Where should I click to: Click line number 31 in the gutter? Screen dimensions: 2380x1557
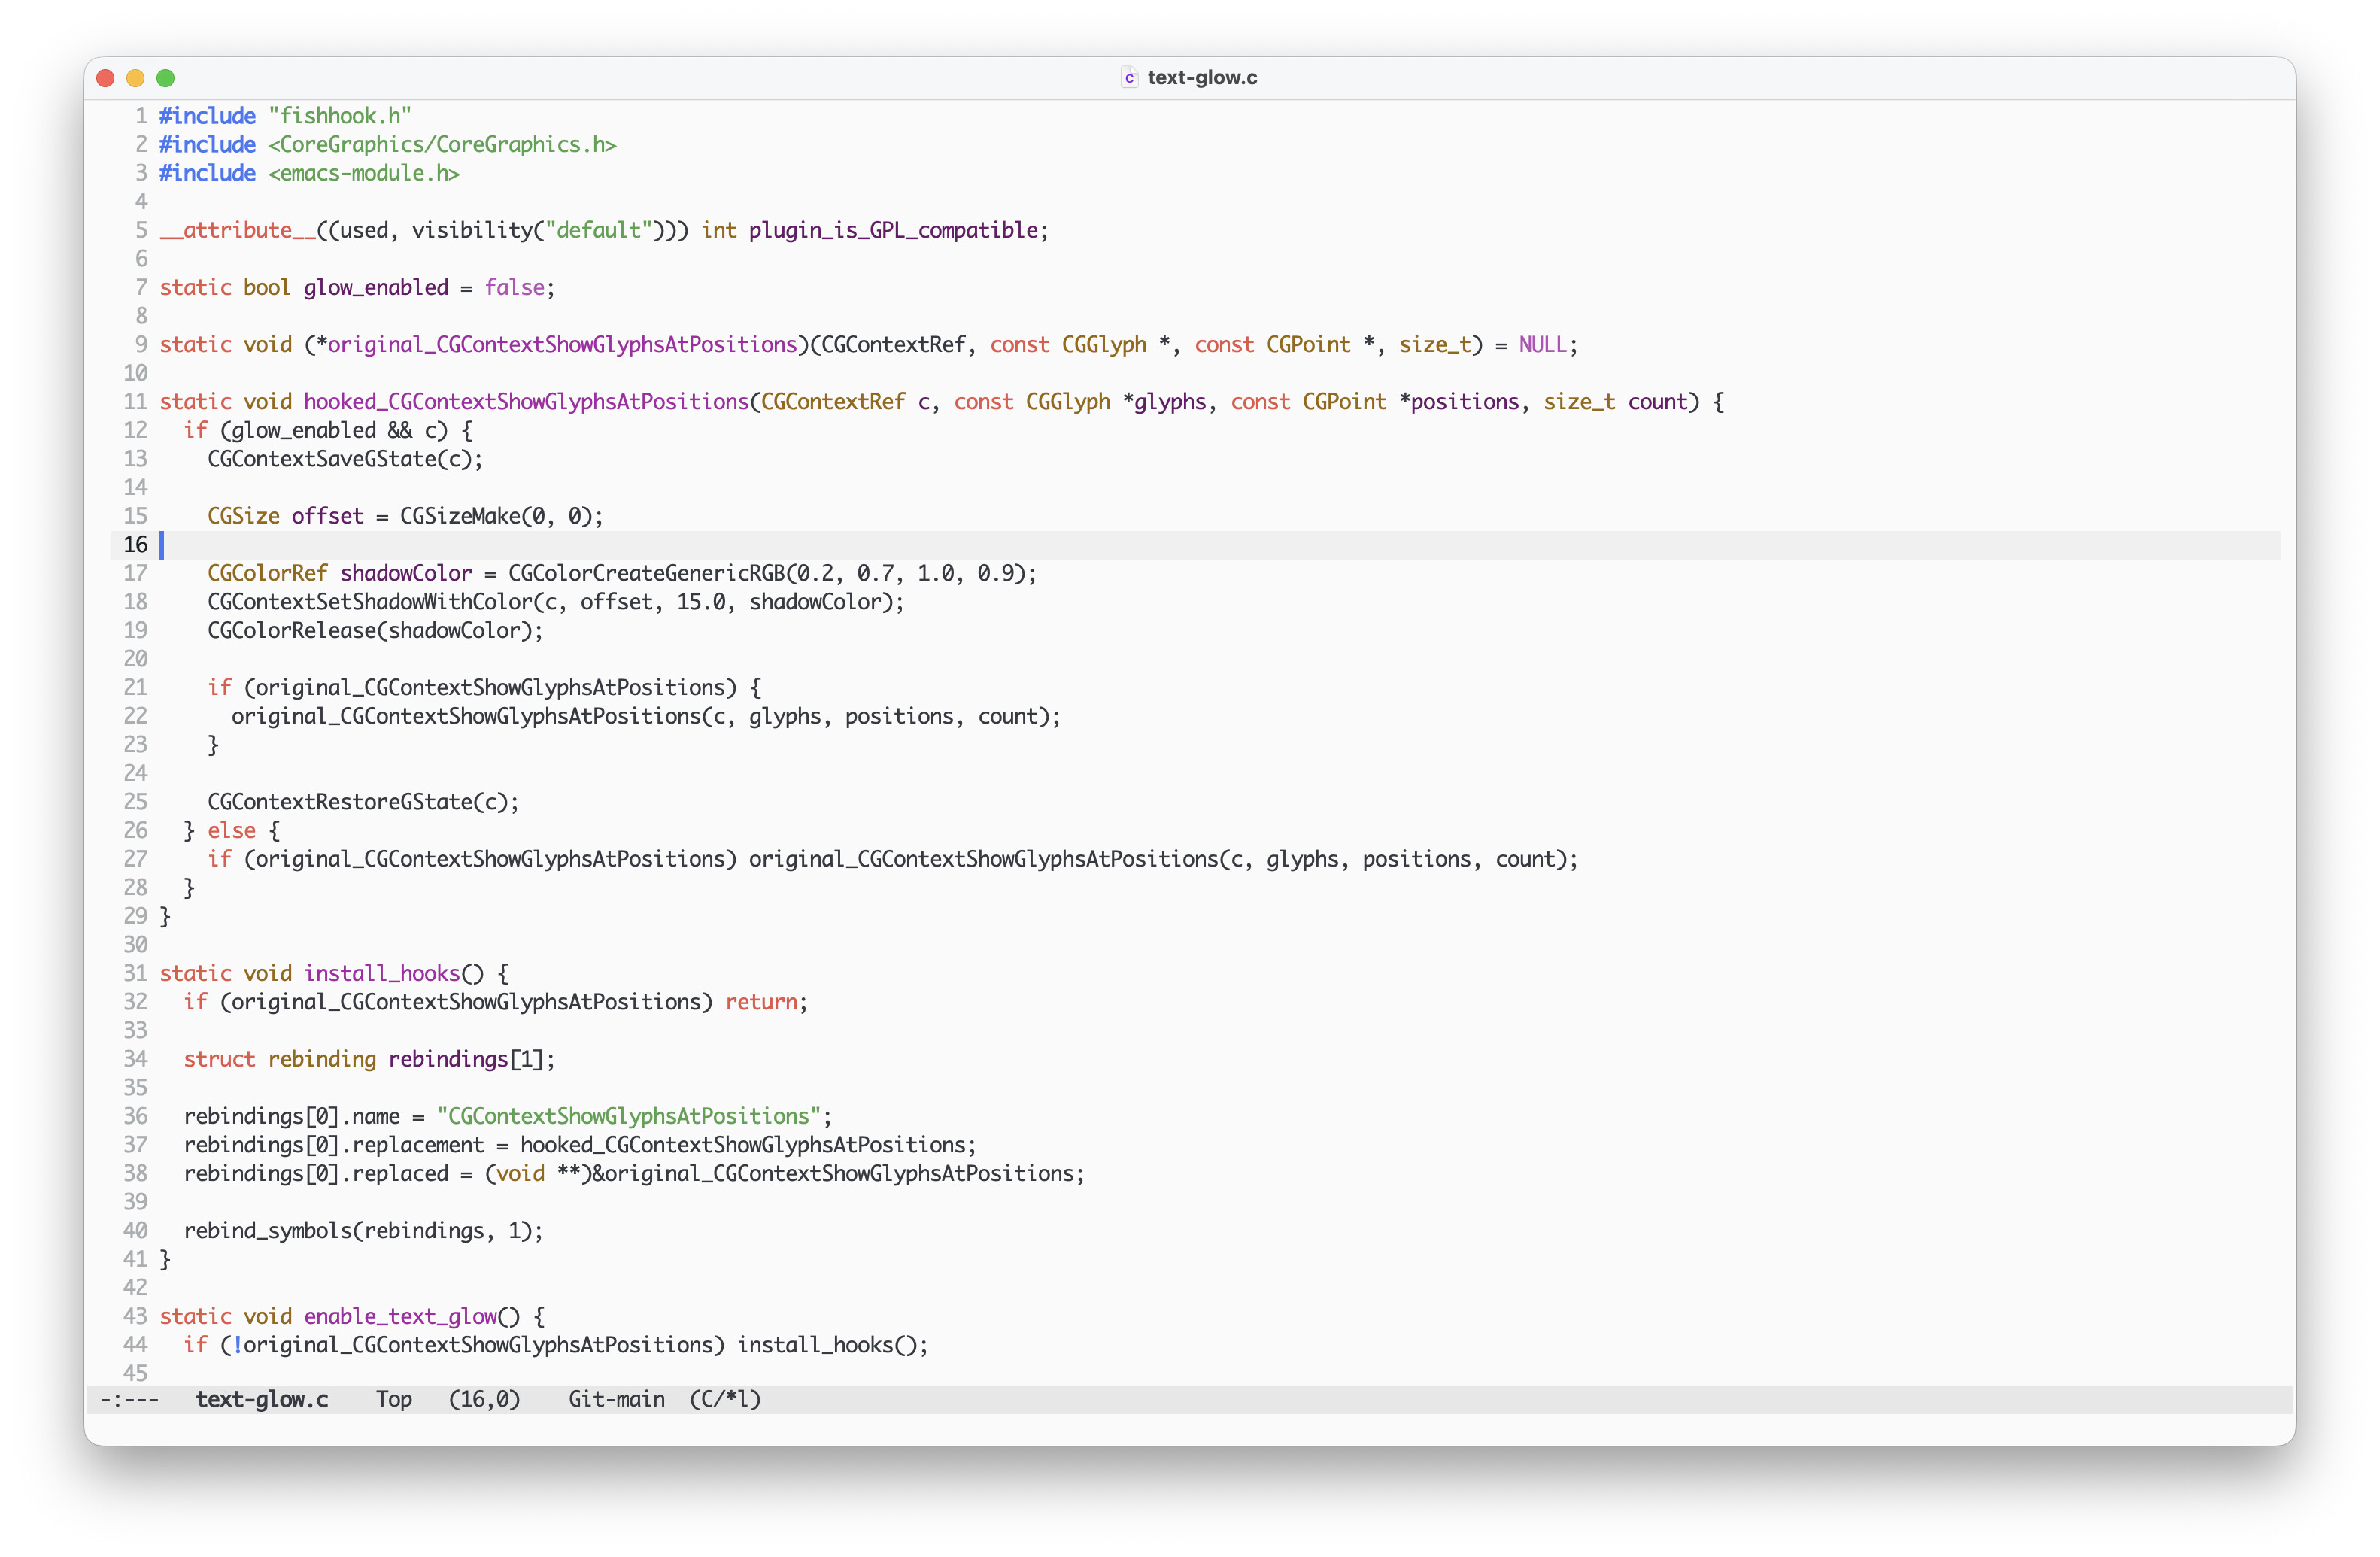pyautogui.click(x=135, y=973)
